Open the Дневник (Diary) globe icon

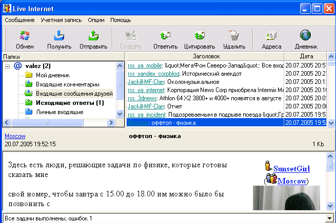306,36
